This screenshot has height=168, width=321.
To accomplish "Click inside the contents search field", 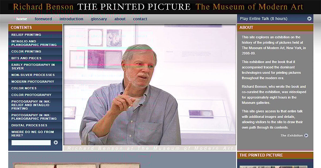I will [31, 143].
